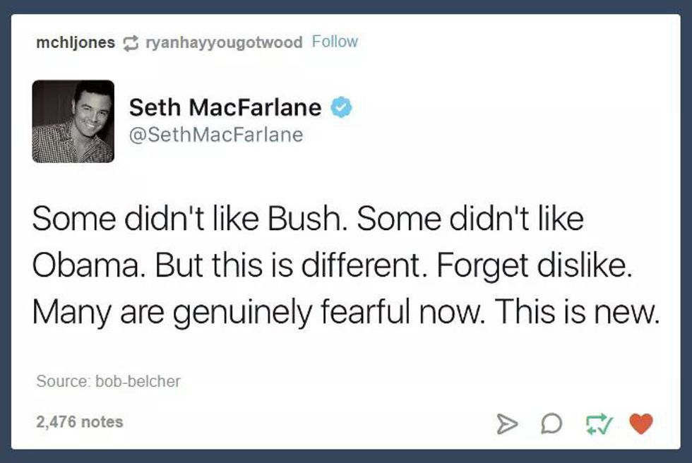Follow the ryanhayyougotwood blog
Screen dimensions: 692x463
pos(335,42)
